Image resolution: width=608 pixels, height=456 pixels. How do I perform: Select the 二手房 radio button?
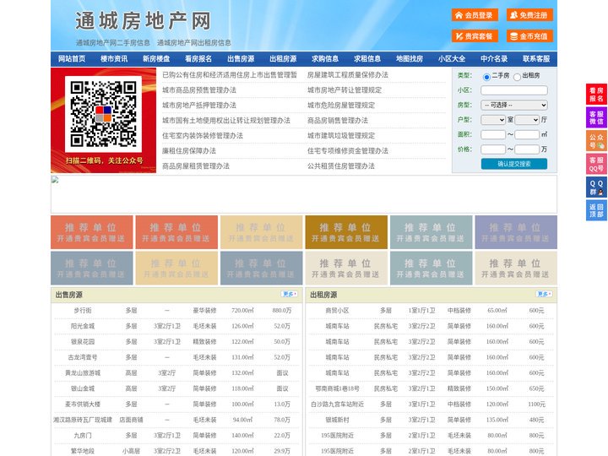(x=486, y=77)
